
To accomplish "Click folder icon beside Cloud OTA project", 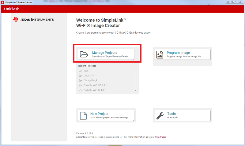I will tap(80, 75).
